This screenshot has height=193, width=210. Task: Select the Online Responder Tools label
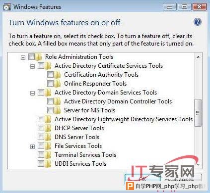tap(95, 84)
